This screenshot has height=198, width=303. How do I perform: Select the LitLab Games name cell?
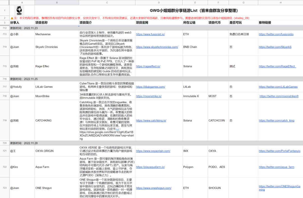tap(57, 87)
